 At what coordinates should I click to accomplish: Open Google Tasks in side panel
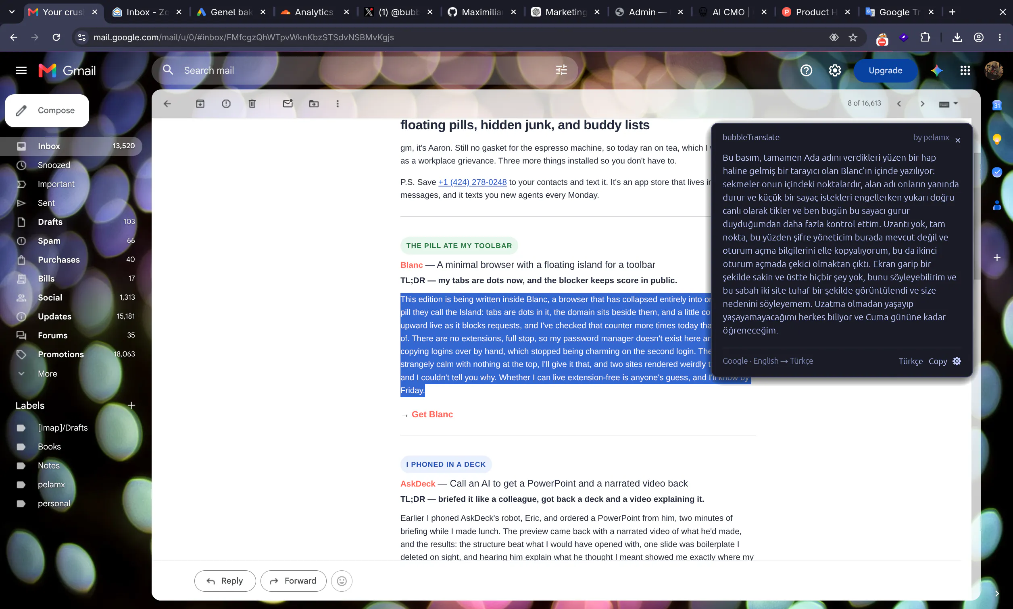pos(997,172)
